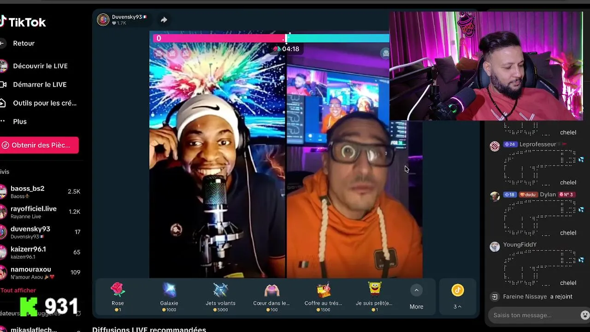Image resolution: width=590 pixels, height=332 pixels.
Task: Click the battle timer 04:18
Action: tap(286, 49)
